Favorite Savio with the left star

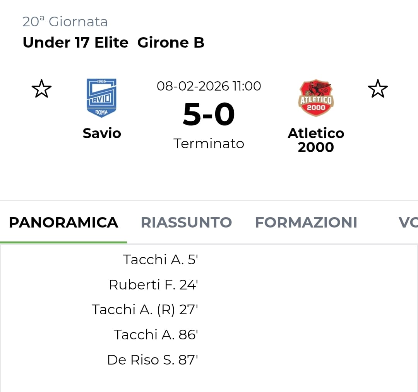41,89
